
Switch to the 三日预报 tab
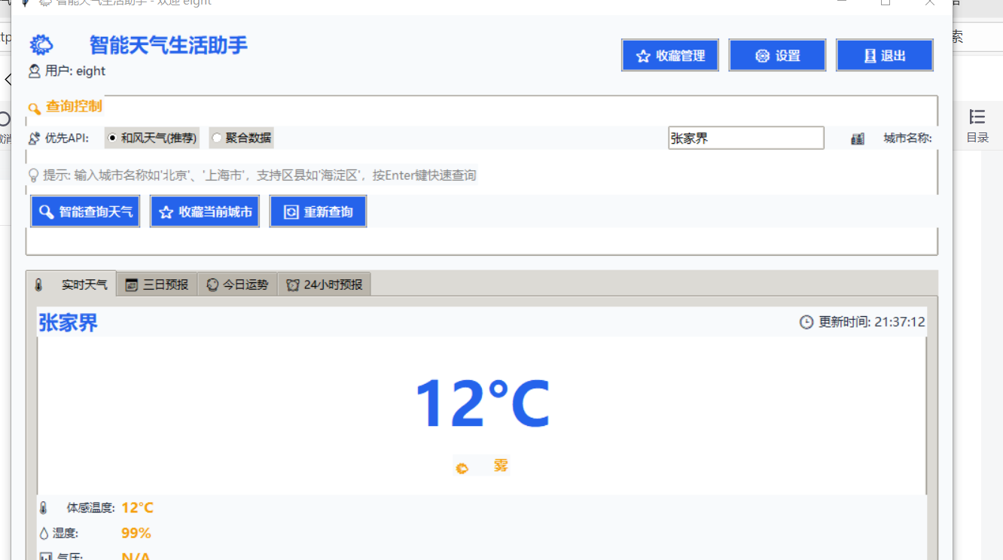click(157, 285)
